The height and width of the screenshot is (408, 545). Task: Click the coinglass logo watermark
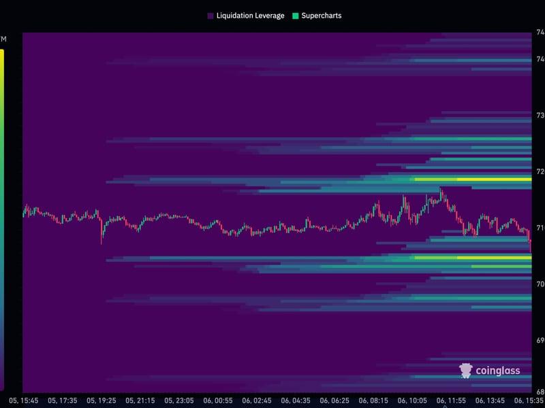(490, 371)
